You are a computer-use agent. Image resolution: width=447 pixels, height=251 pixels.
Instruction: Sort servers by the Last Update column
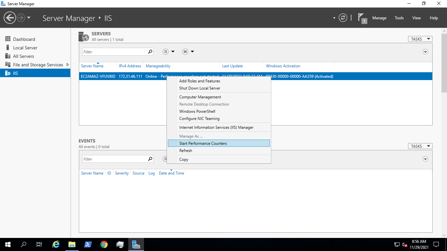pyautogui.click(x=232, y=66)
